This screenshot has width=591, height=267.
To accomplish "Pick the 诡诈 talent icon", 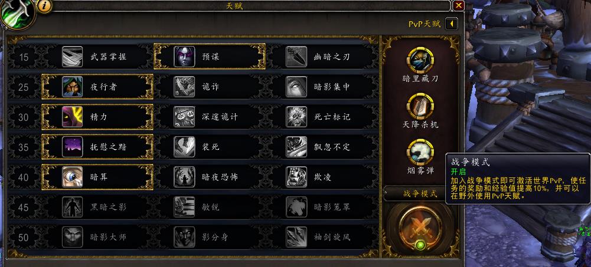I will point(184,87).
